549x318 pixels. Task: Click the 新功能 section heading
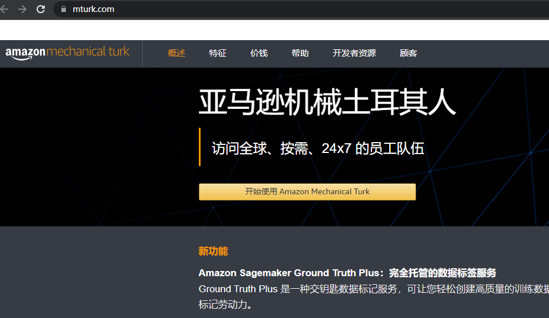pyautogui.click(x=213, y=251)
